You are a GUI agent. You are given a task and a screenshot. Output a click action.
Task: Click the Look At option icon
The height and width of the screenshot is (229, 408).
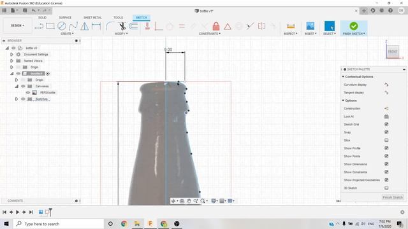pos(386,116)
